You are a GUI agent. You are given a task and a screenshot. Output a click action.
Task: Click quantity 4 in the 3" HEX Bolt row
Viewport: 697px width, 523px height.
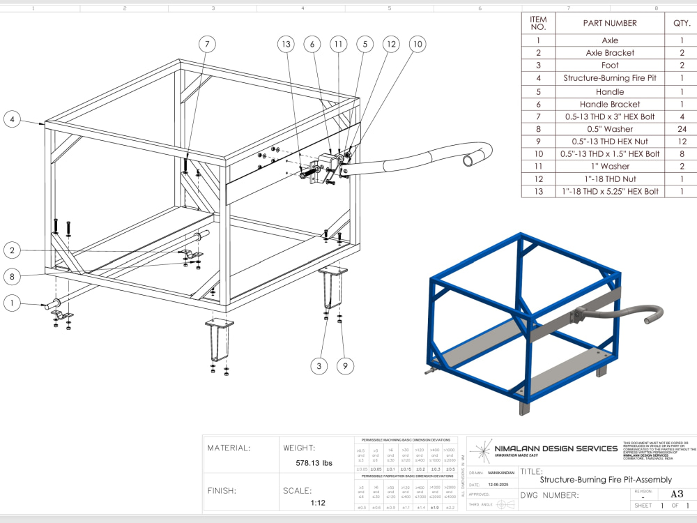(682, 116)
